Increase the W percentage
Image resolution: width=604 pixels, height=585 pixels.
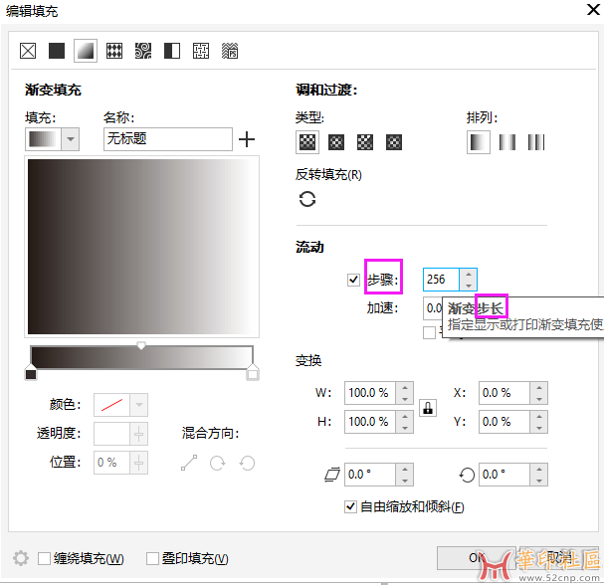click(x=404, y=387)
